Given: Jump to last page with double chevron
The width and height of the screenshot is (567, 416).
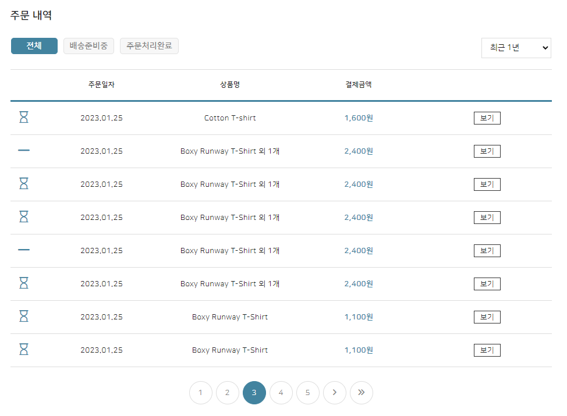Looking at the screenshot, I should pyautogui.click(x=362, y=393).
